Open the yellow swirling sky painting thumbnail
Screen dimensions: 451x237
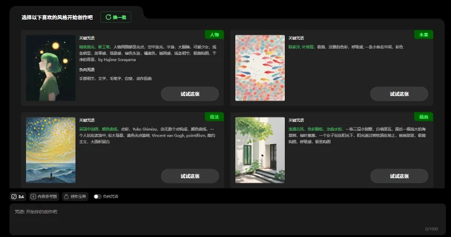(51, 150)
